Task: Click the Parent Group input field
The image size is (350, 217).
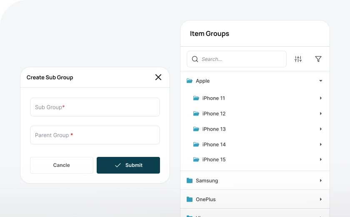Action: click(x=95, y=135)
